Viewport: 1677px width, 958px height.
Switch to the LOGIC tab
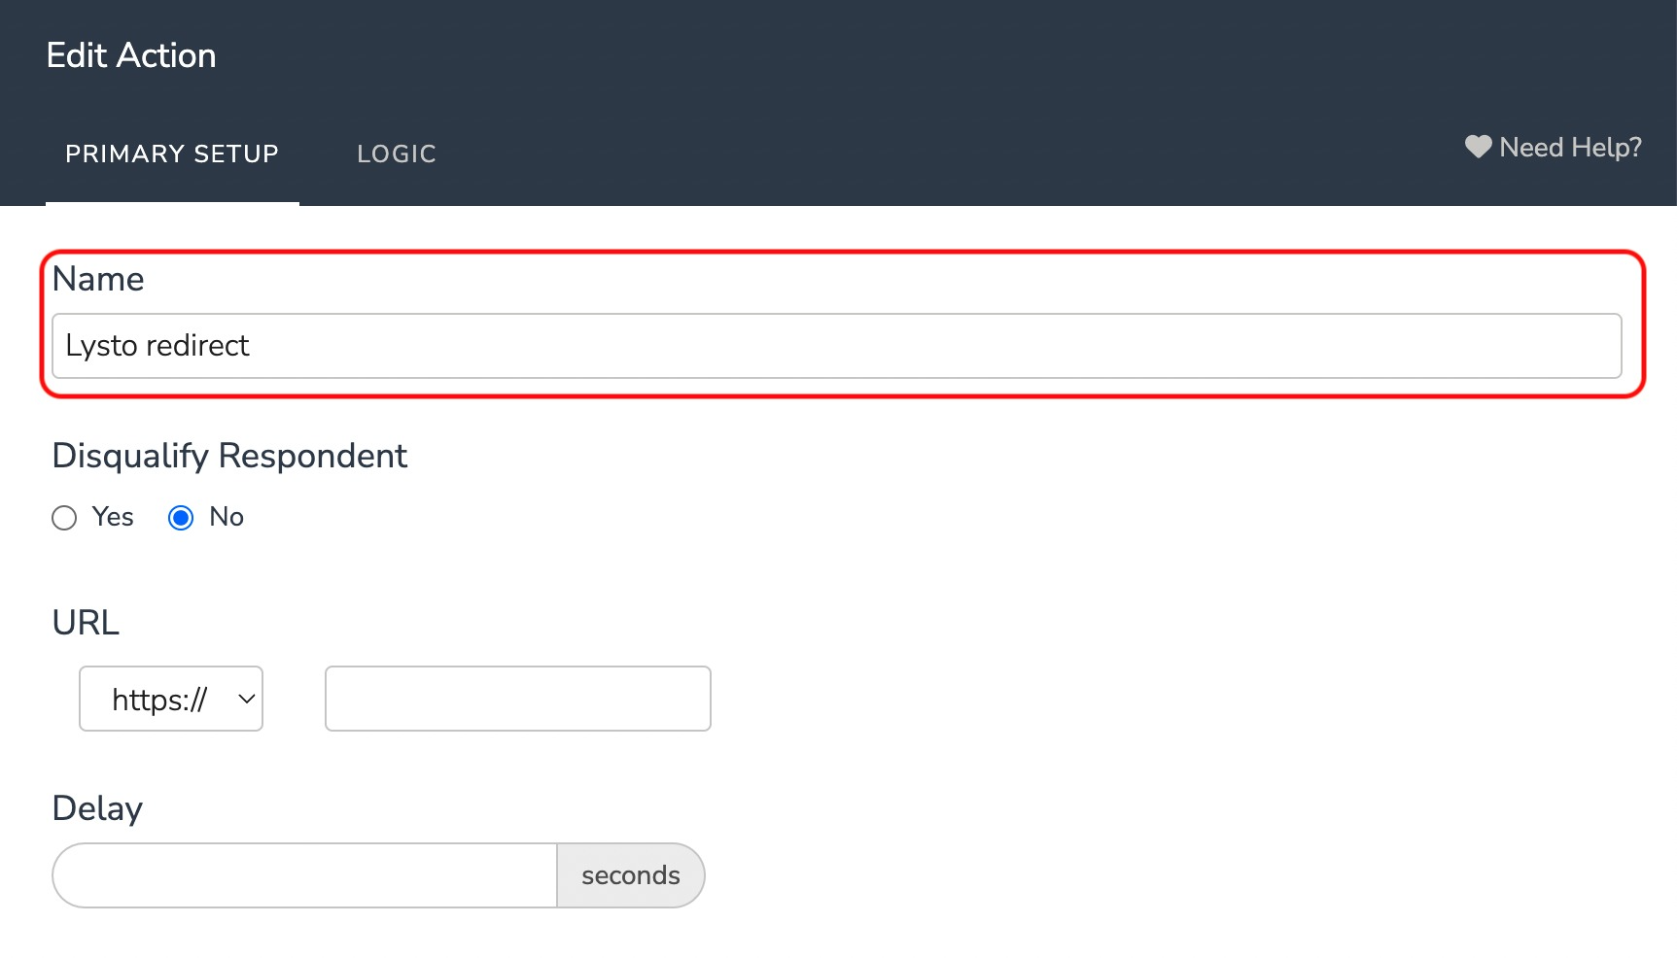coord(397,154)
